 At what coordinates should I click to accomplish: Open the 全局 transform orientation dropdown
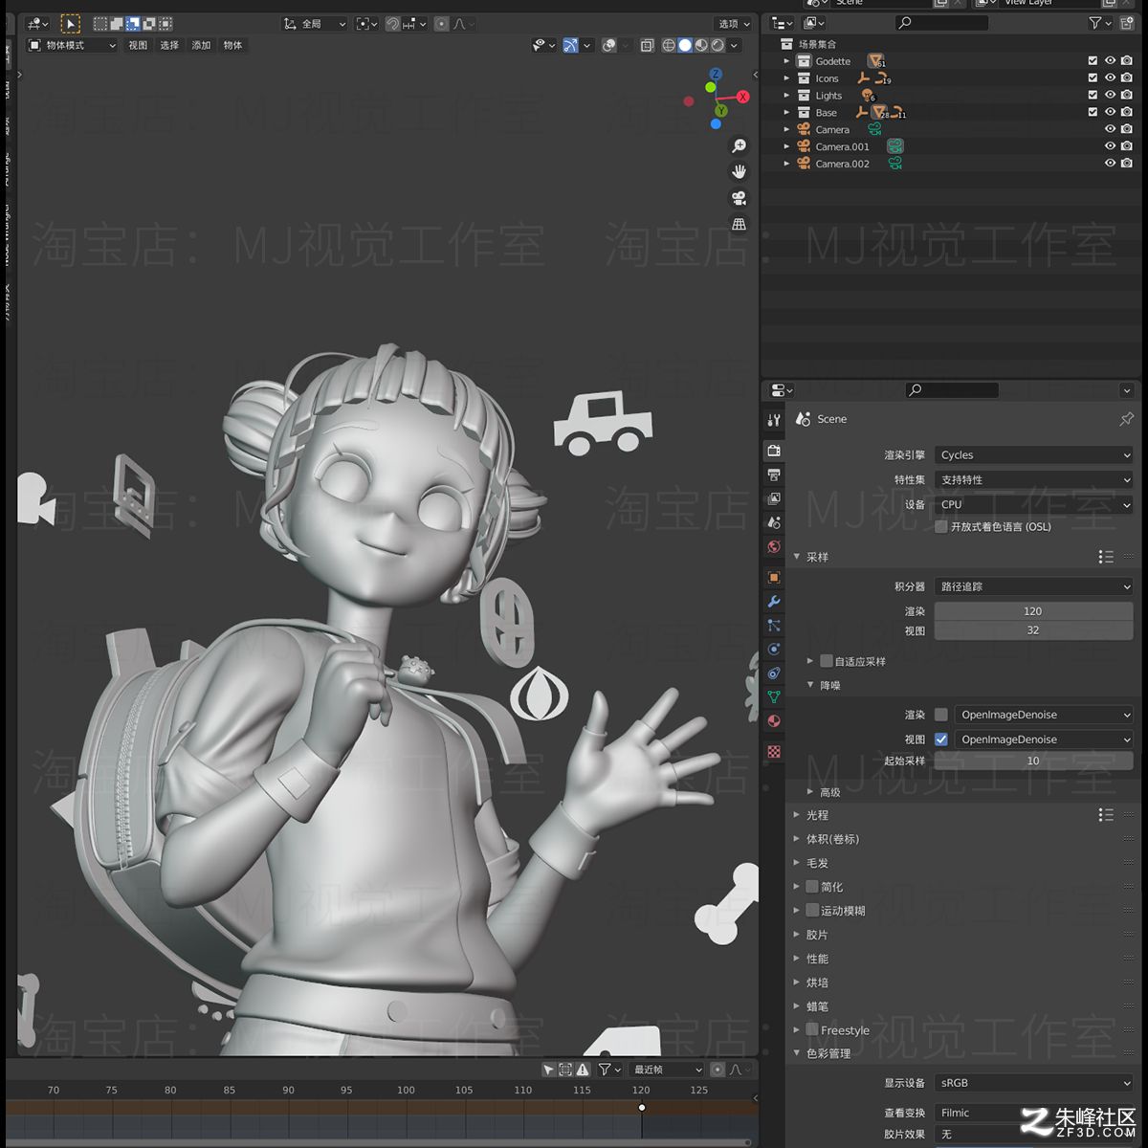314,24
